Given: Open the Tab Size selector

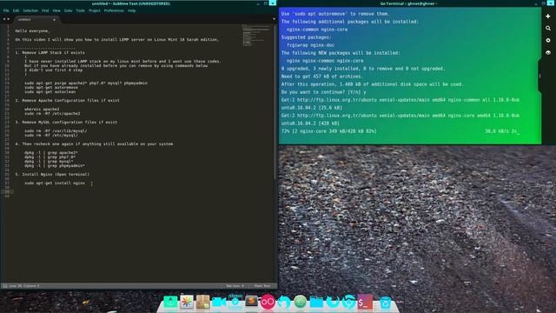Looking at the screenshot, I should click(235, 286).
